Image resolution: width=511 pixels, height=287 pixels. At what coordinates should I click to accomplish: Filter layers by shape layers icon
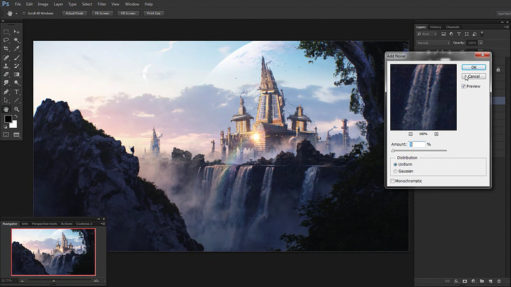pos(467,34)
